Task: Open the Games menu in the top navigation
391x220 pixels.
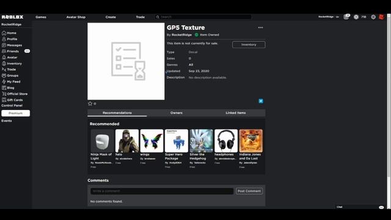Action: tap(41, 17)
